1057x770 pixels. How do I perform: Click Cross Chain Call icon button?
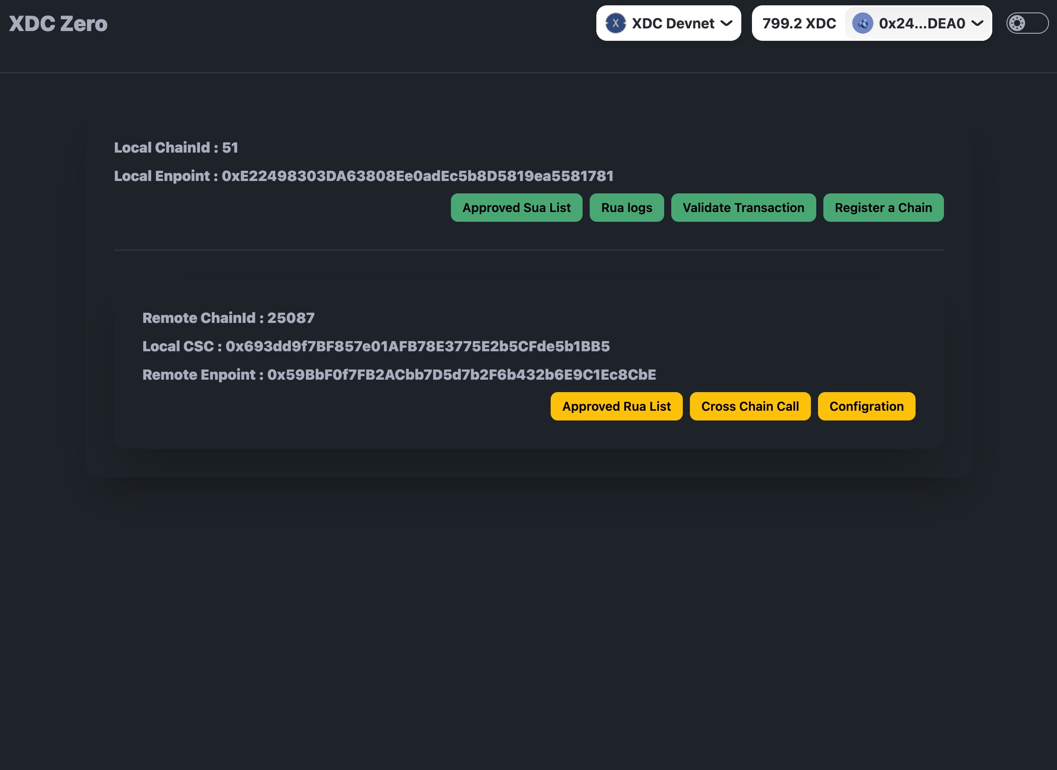749,406
